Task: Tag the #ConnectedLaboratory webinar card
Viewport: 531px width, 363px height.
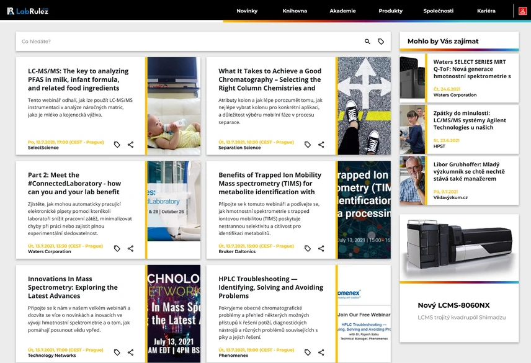Action: click(x=117, y=249)
